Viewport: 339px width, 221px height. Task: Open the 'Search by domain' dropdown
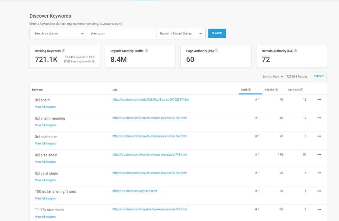tap(59, 34)
